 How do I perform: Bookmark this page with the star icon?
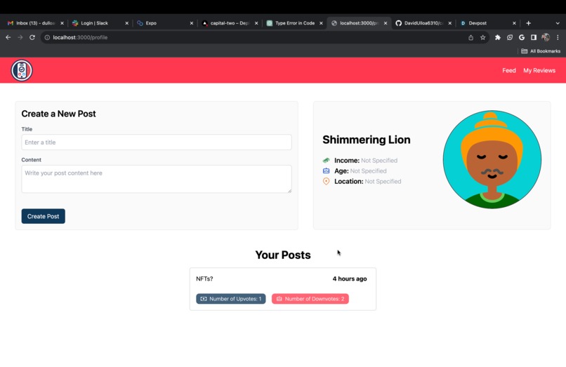pos(482,37)
